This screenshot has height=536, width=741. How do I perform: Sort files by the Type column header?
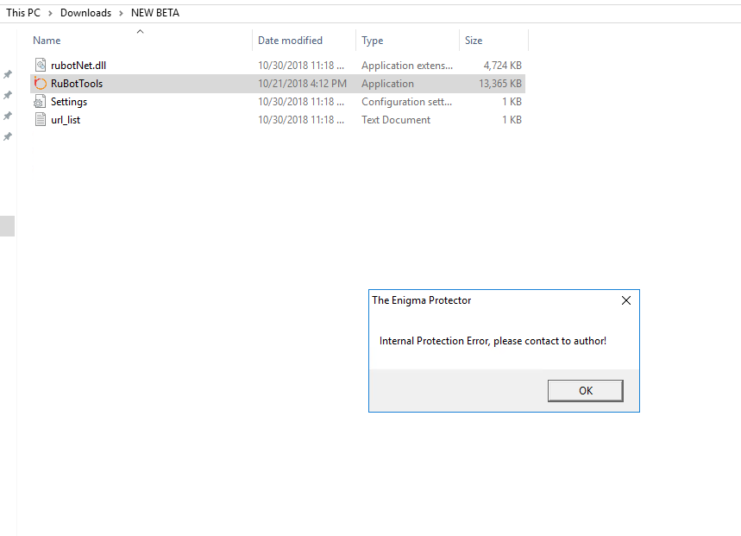pos(373,41)
